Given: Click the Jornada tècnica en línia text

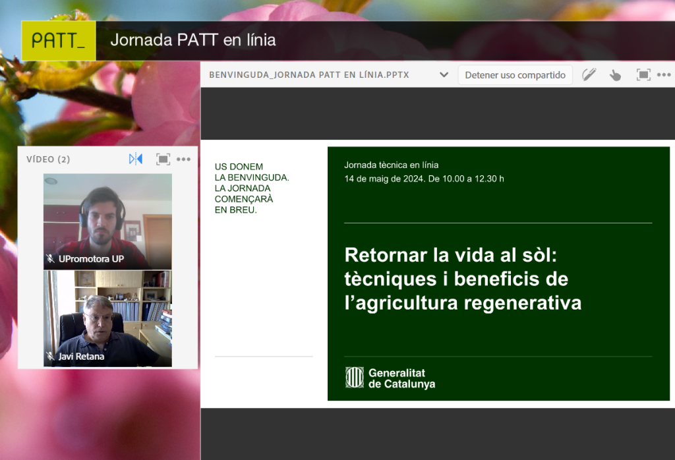Looking at the screenshot, I should tap(392, 165).
